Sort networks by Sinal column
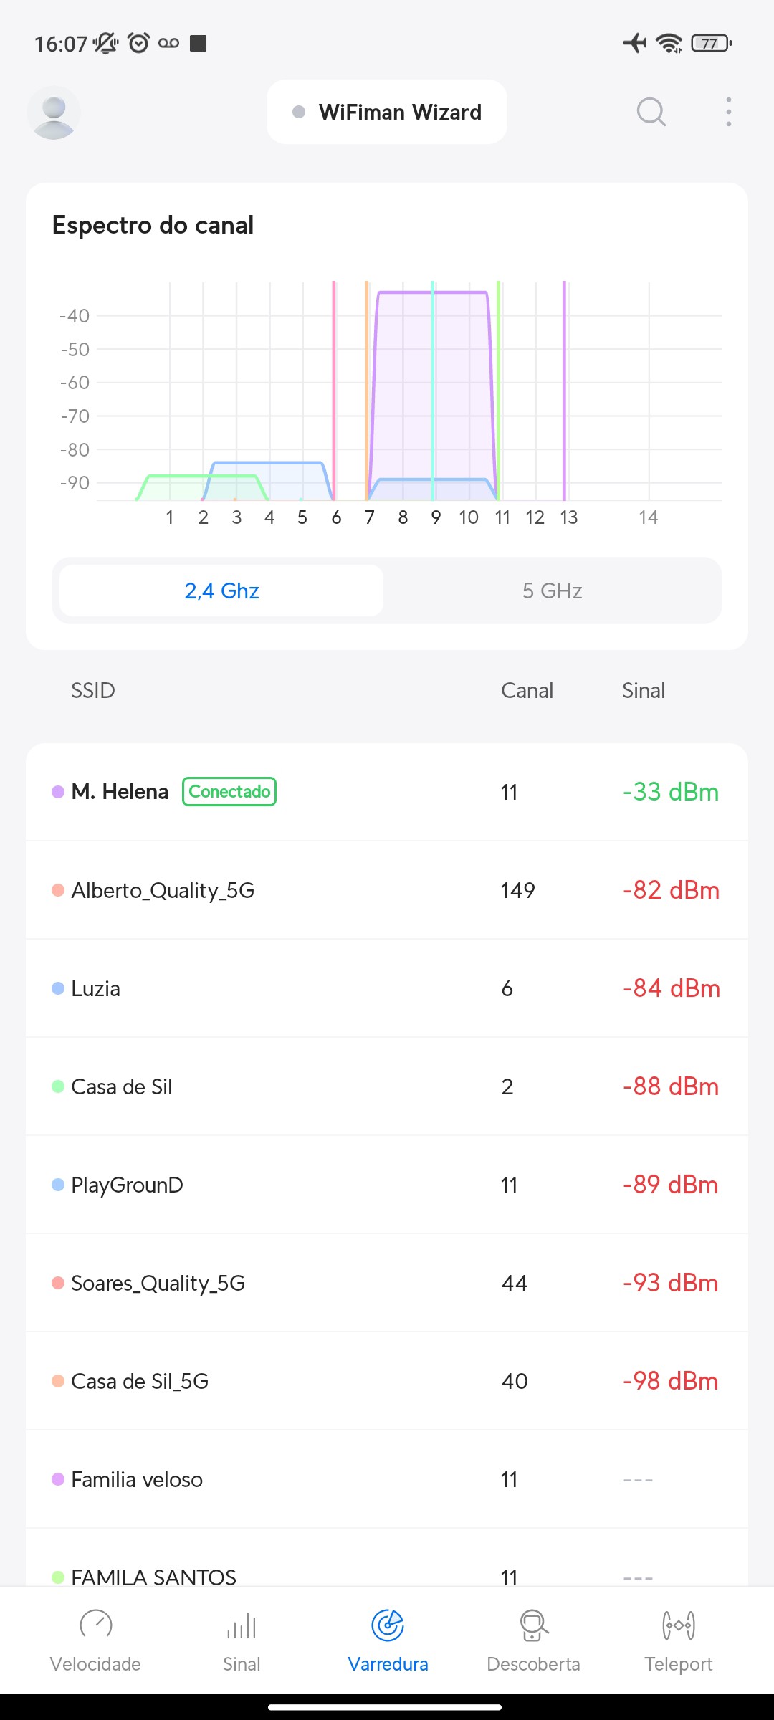This screenshot has height=1720, width=774. click(x=643, y=690)
